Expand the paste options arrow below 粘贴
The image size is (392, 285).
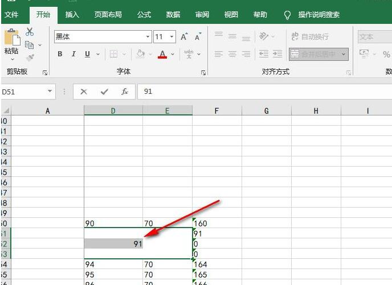click(x=13, y=59)
